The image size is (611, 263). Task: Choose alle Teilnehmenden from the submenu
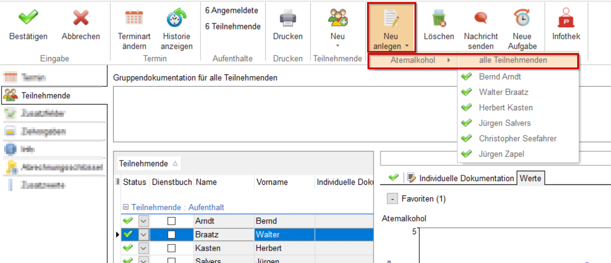513,60
